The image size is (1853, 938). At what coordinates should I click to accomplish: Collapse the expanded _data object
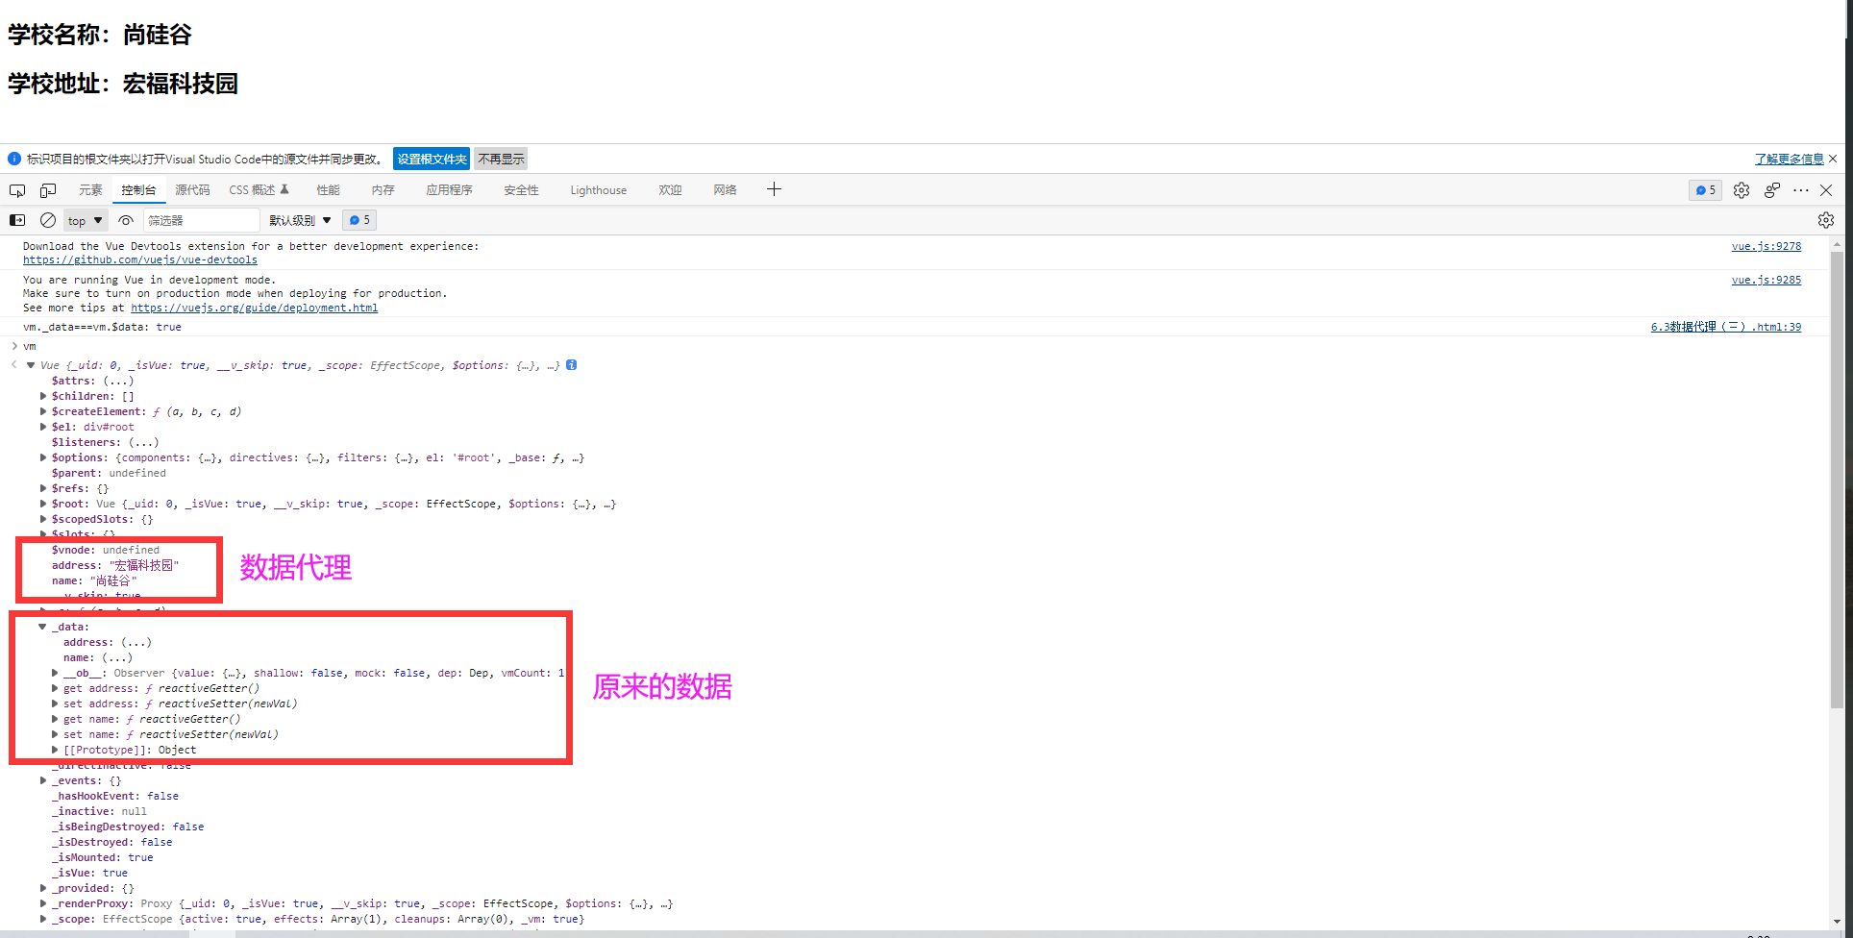tap(42, 626)
